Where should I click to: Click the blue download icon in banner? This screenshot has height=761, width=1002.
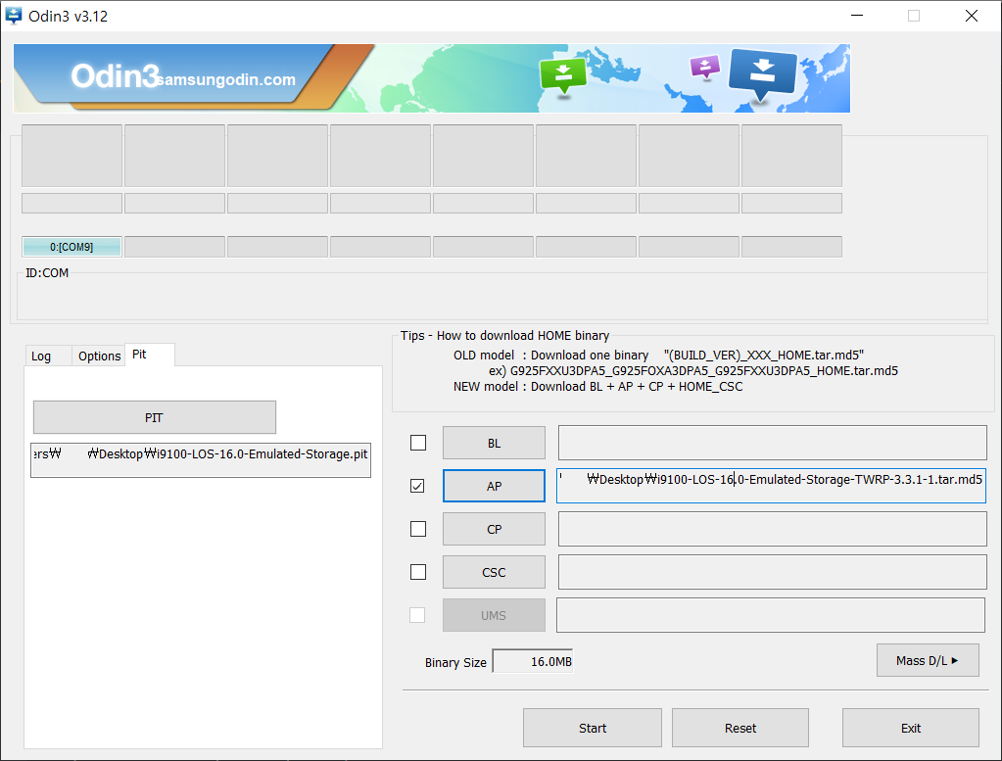pos(763,74)
